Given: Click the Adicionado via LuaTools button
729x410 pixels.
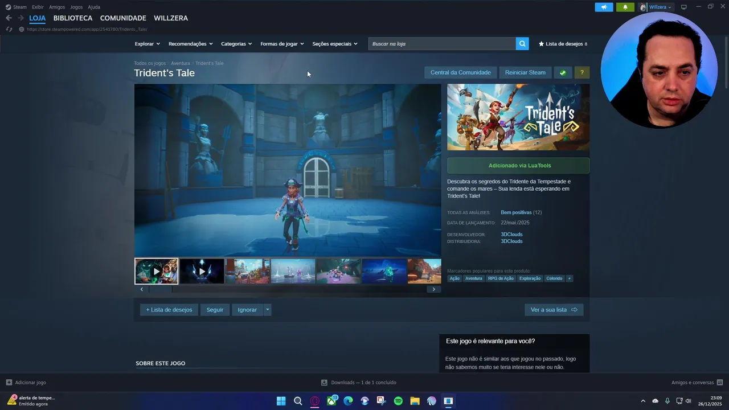Looking at the screenshot, I should (518, 166).
